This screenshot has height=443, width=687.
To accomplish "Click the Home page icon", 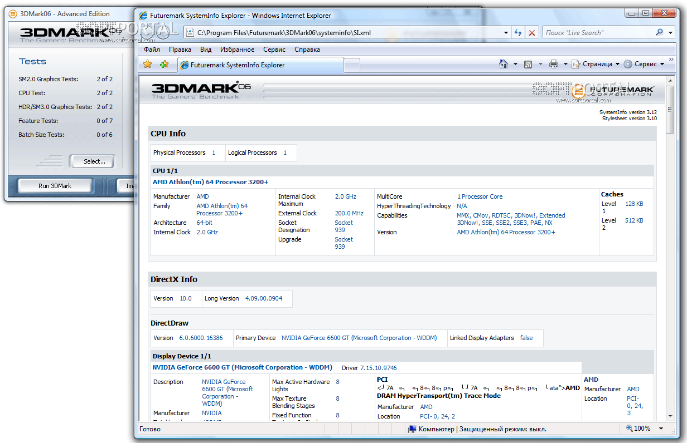I will click(x=504, y=64).
